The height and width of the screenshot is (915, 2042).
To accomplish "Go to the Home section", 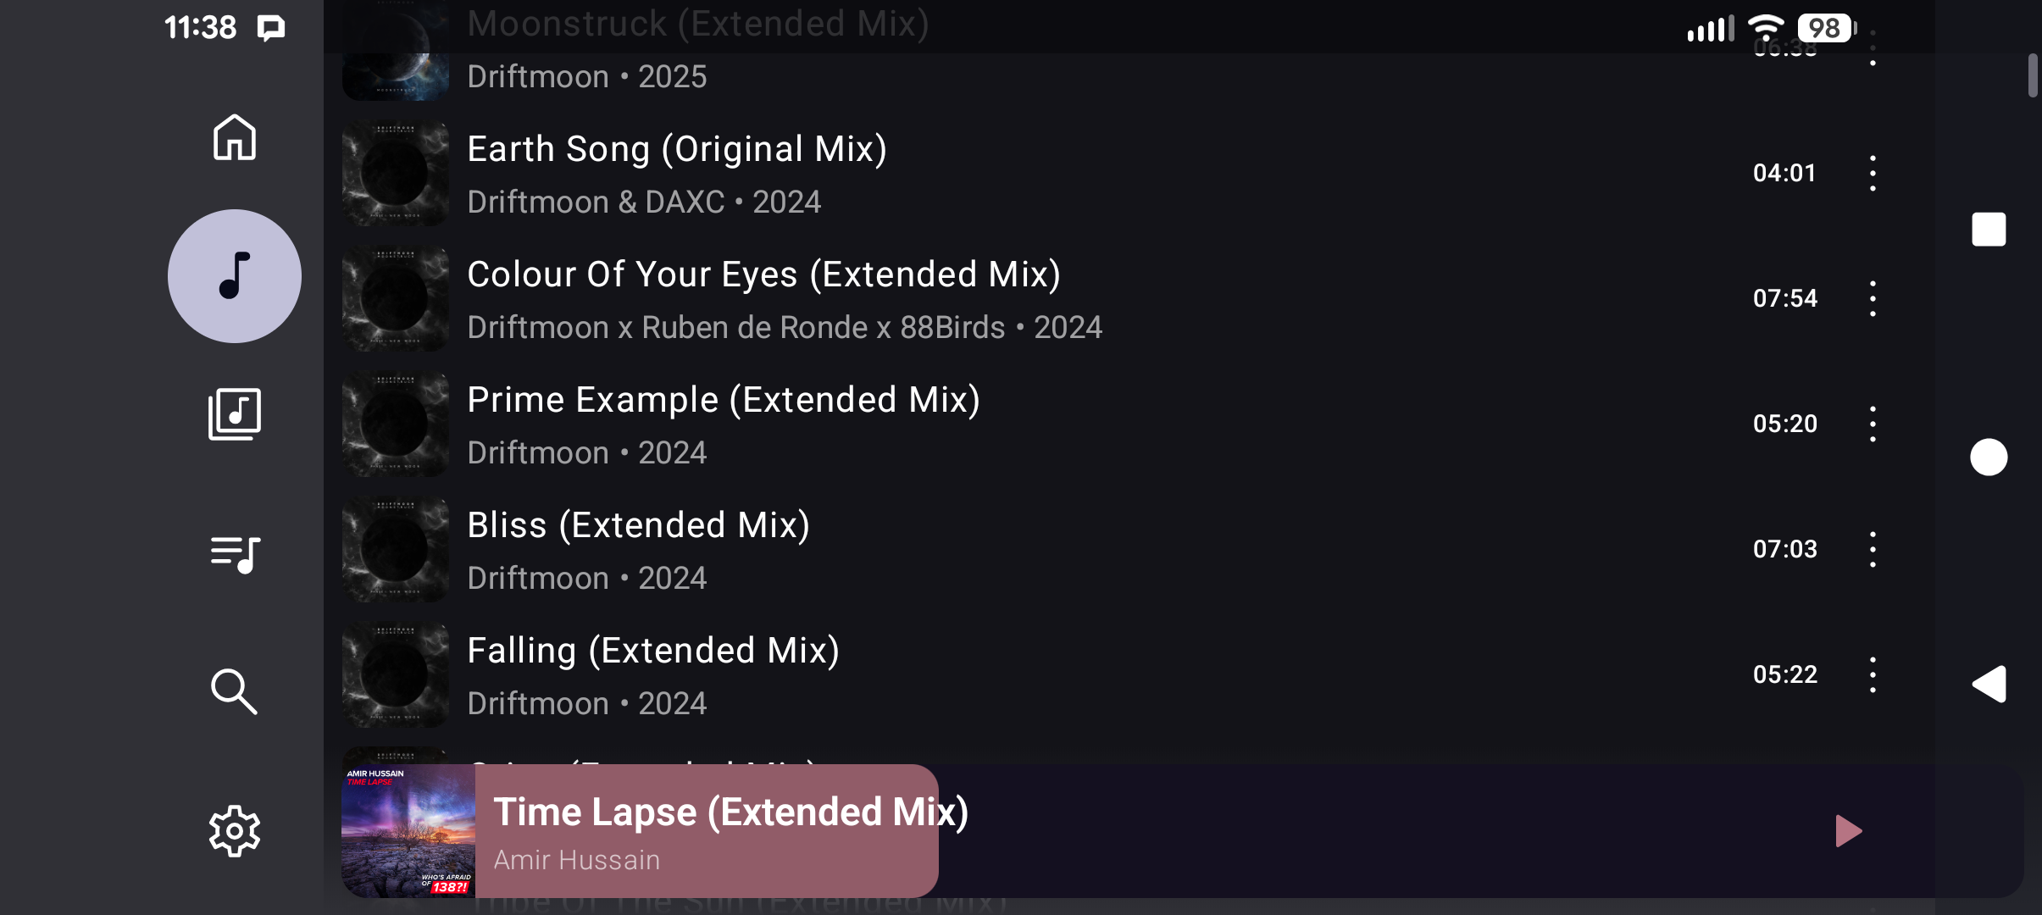I will point(234,137).
